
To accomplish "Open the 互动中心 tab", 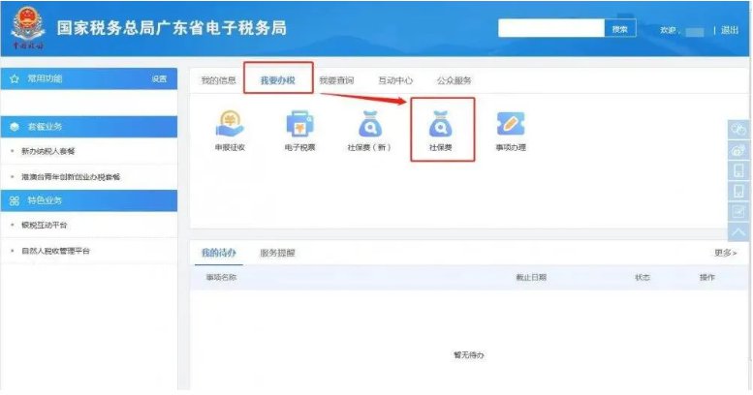I will click(x=394, y=80).
